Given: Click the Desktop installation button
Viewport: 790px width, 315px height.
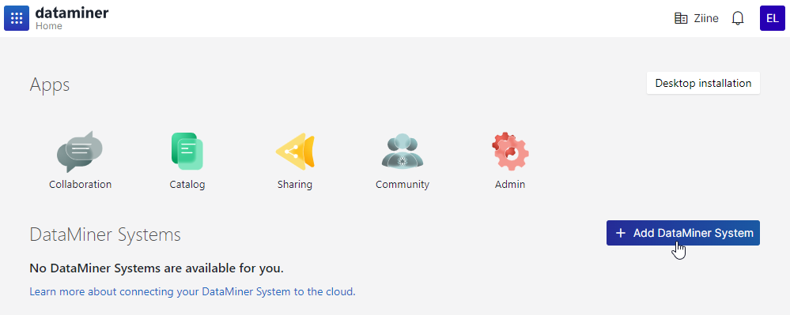Looking at the screenshot, I should [x=703, y=83].
